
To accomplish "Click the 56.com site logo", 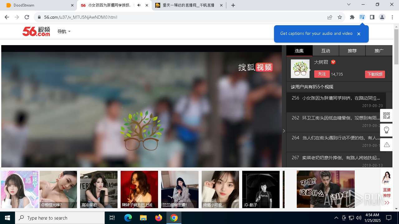I will tap(36, 31).
